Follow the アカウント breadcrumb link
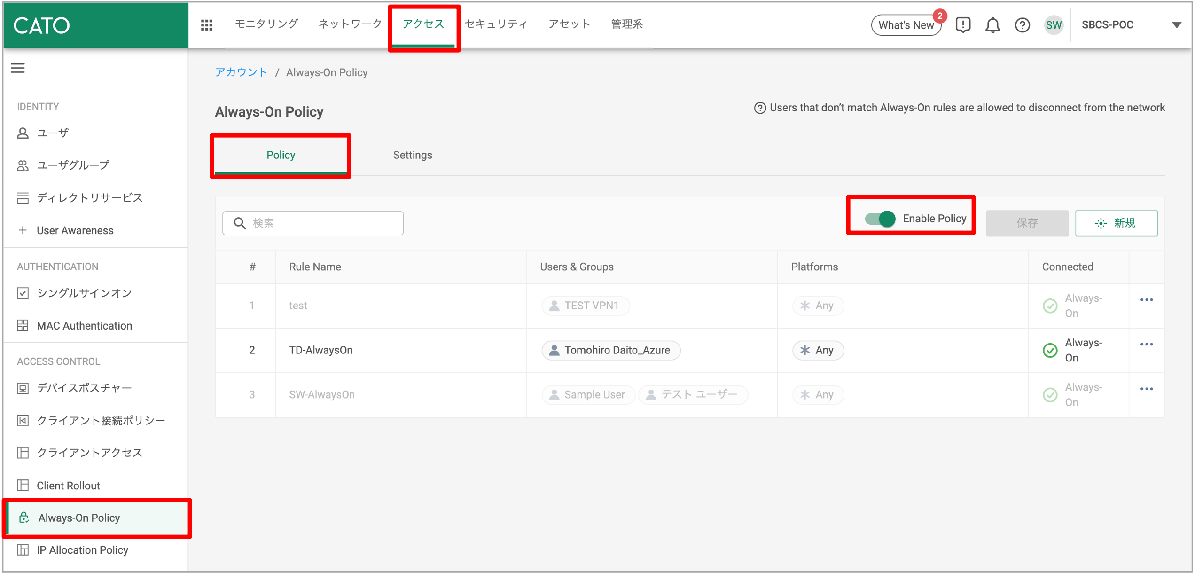Image resolution: width=1195 pixels, height=573 pixels. pyautogui.click(x=241, y=72)
